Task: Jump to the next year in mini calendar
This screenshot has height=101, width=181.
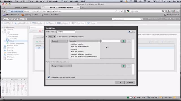Action: [x=25, y=80]
